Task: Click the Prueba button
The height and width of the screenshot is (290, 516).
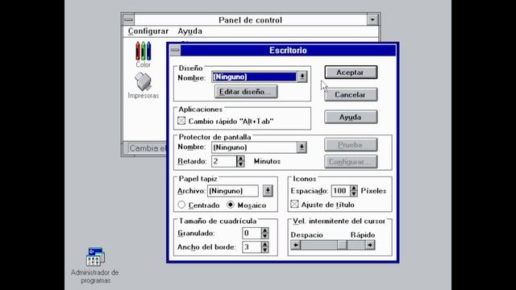Action: (x=351, y=145)
